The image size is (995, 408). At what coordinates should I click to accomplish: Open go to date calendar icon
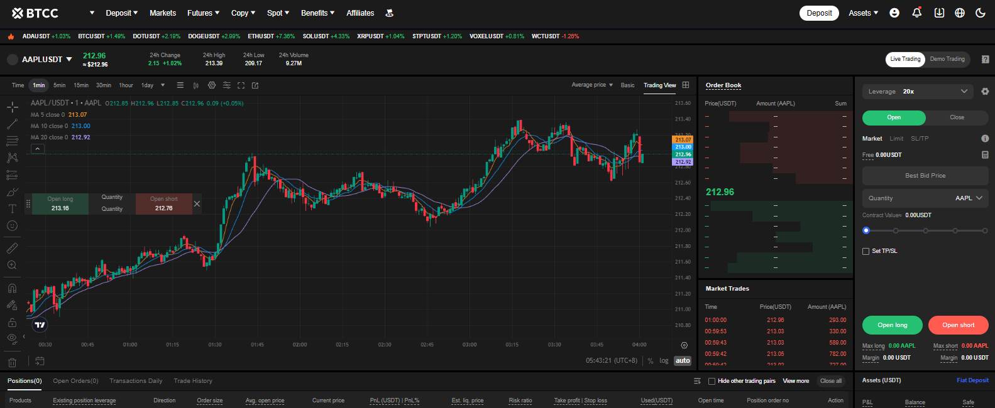pos(40,360)
